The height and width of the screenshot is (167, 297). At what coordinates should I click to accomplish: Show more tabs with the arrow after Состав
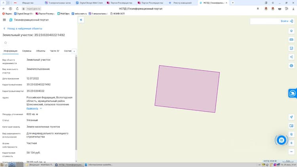click(x=74, y=51)
